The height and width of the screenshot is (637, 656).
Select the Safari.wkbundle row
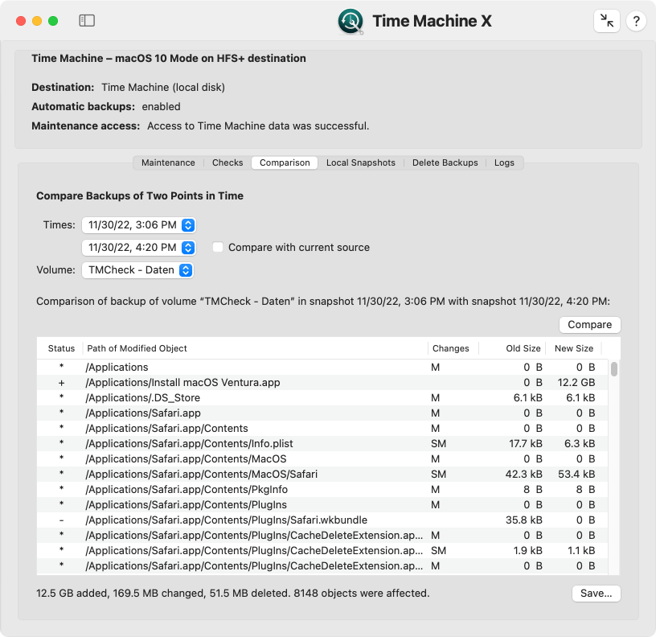[322, 520]
